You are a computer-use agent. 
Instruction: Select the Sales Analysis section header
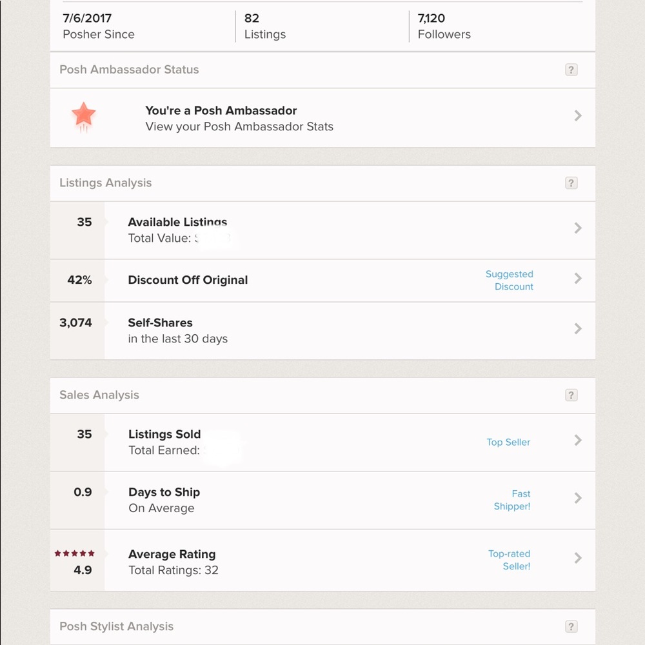(99, 395)
